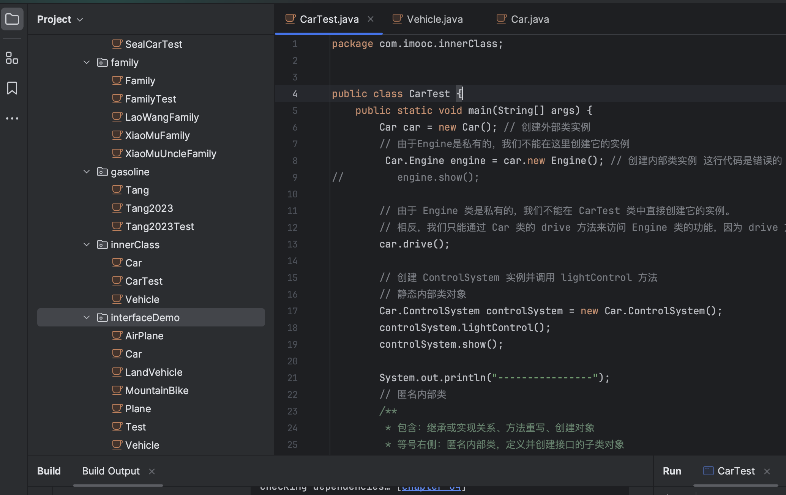Select the LaoWangFamily class
This screenshot has width=786, height=495.
[162, 117]
